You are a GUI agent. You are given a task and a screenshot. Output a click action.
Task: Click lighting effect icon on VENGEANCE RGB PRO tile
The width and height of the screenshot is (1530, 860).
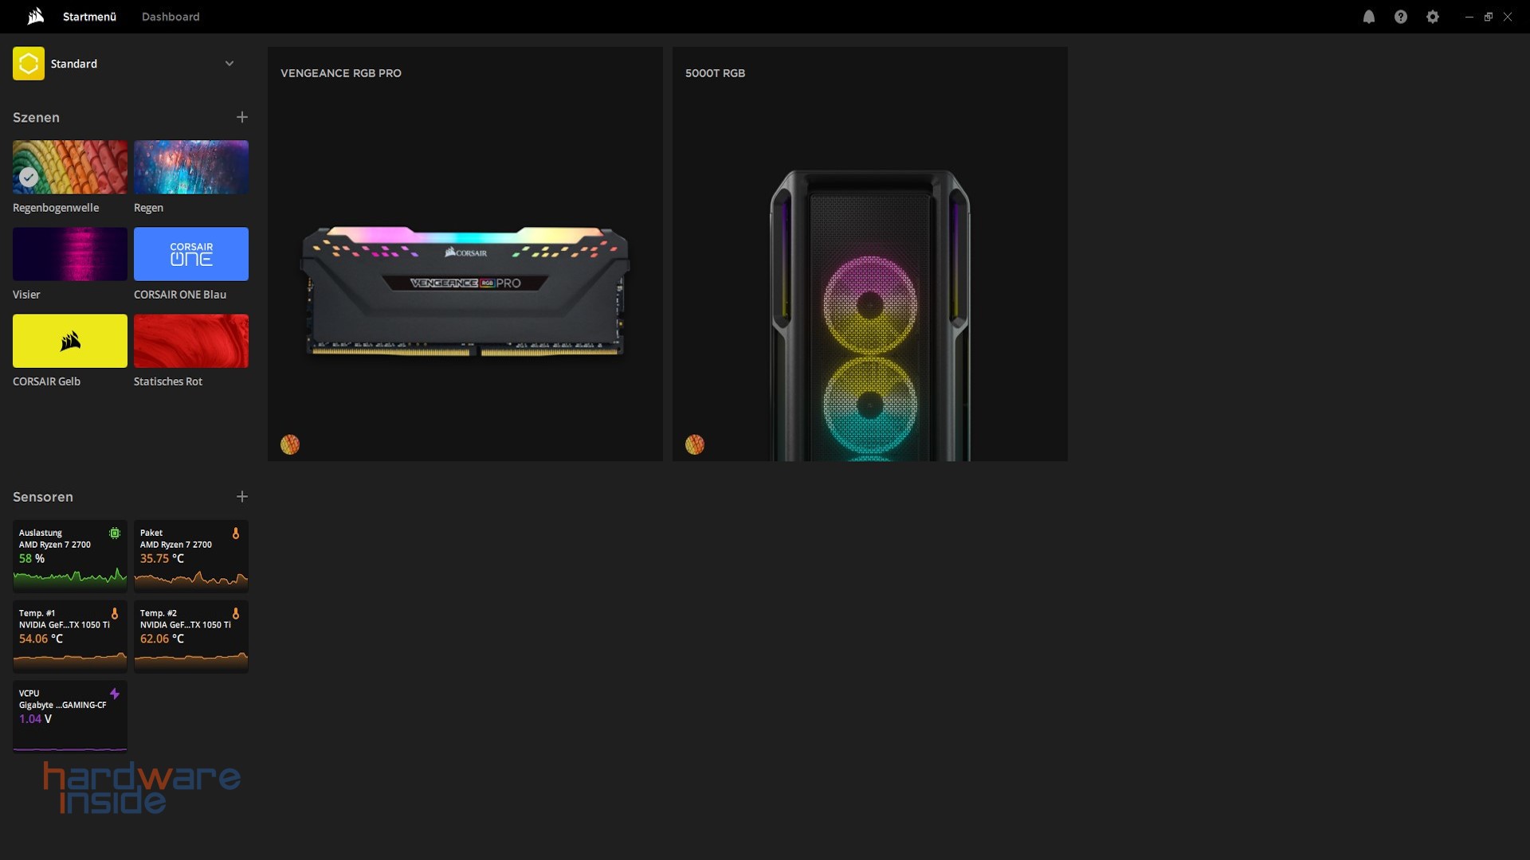pos(290,444)
